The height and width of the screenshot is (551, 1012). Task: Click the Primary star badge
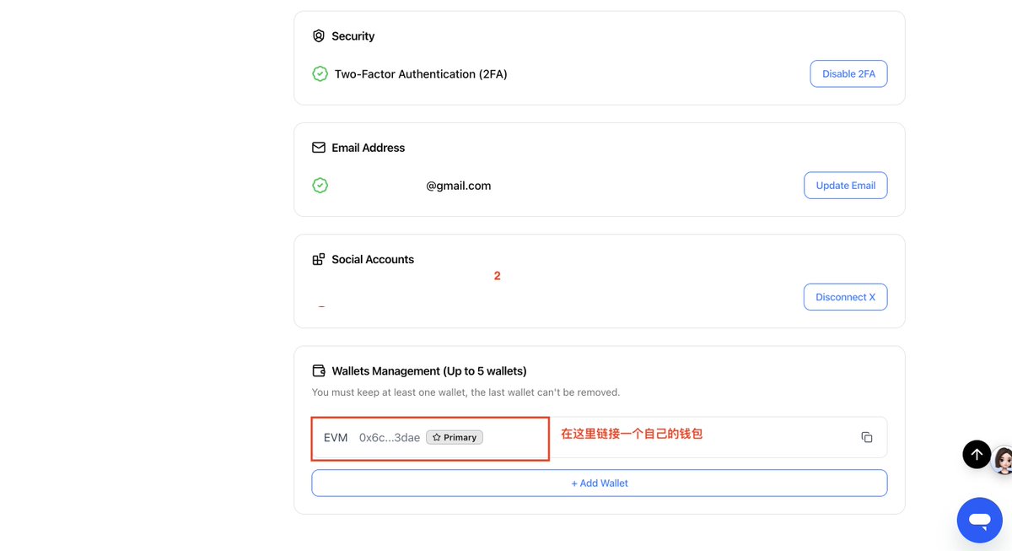point(455,437)
